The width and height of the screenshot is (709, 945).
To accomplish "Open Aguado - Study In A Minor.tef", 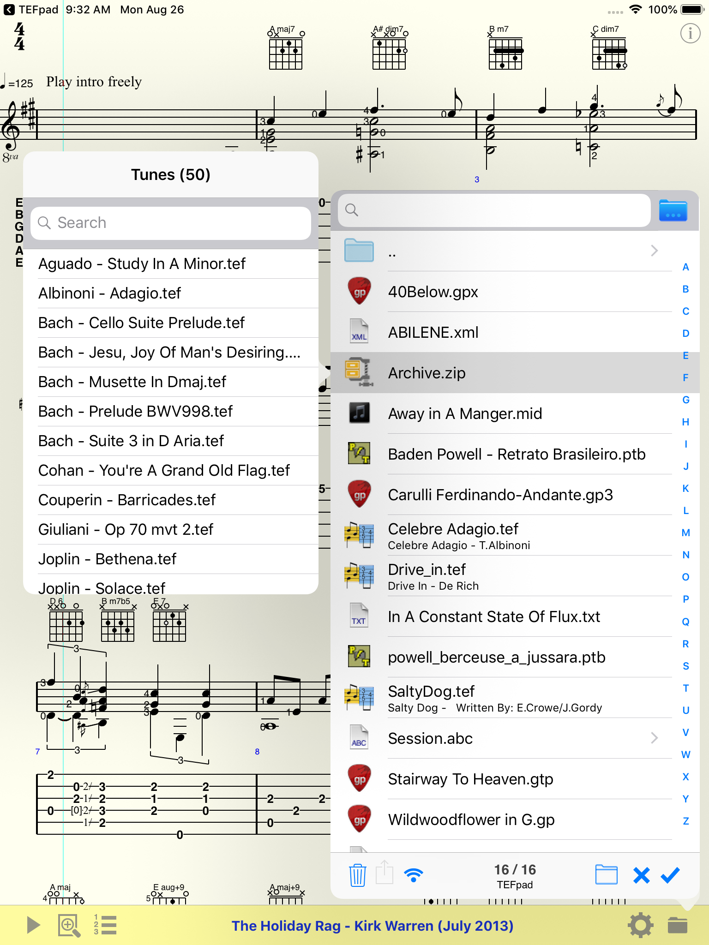I will (x=171, y=264).
